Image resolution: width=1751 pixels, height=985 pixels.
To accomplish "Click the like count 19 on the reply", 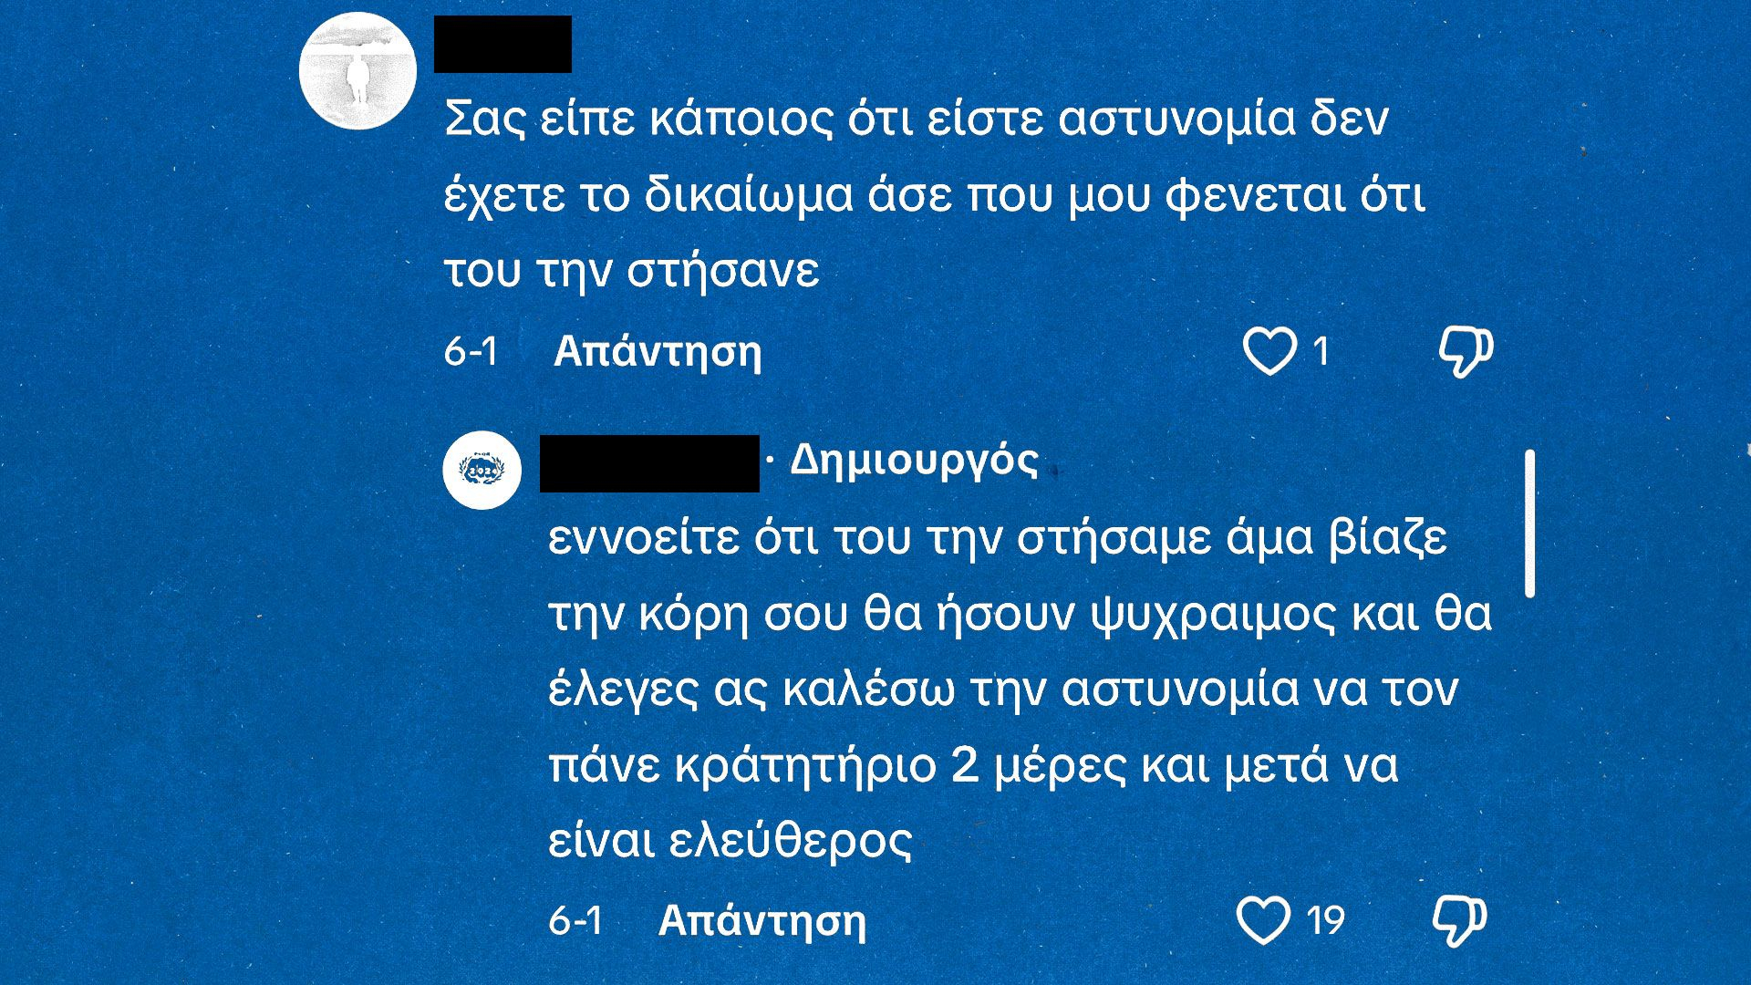I will (x=1325, y=920).
